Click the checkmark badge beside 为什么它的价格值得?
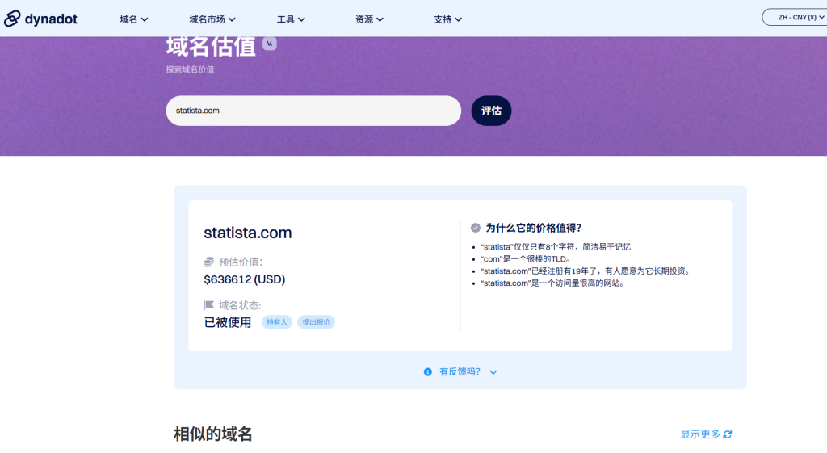 click(x=476, y=228)
